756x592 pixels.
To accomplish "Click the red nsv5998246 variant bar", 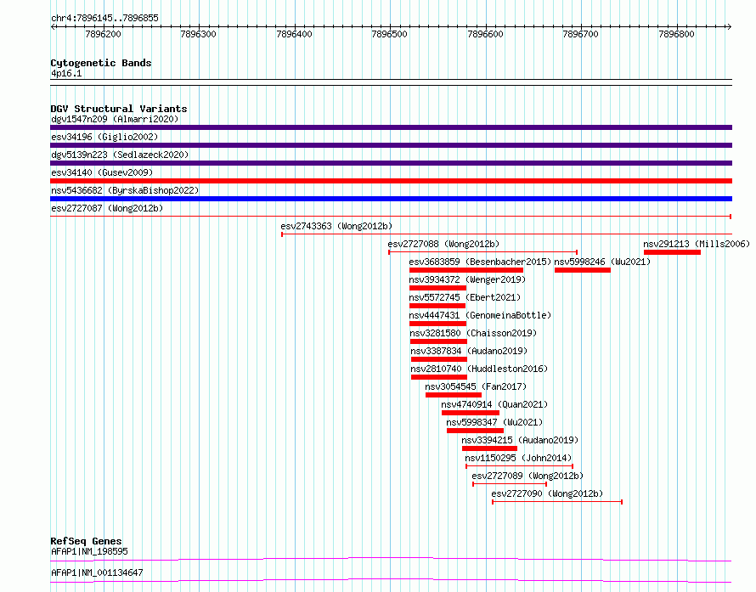I will pos(583,270).
